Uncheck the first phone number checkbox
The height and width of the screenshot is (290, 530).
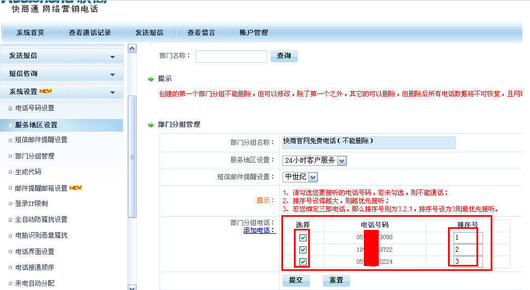click(x=303, y=238)
